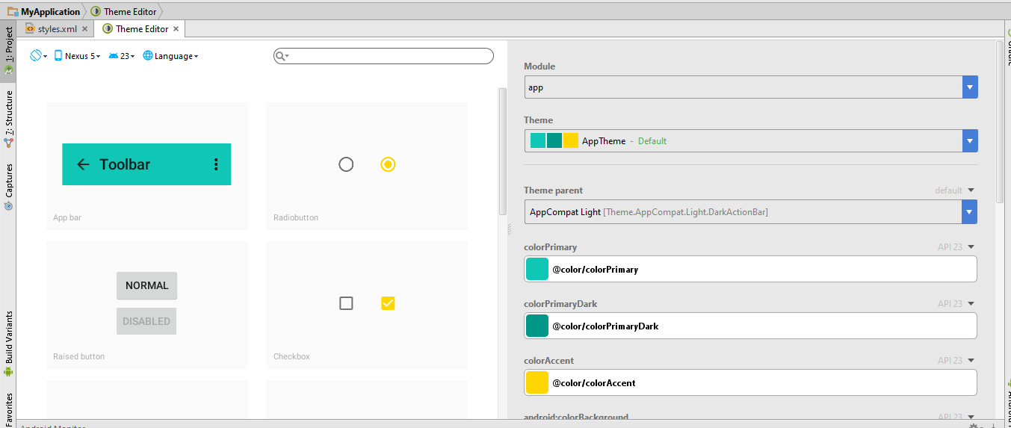
Task: Close the Theme Editor tab
Action: pos(176,29)
